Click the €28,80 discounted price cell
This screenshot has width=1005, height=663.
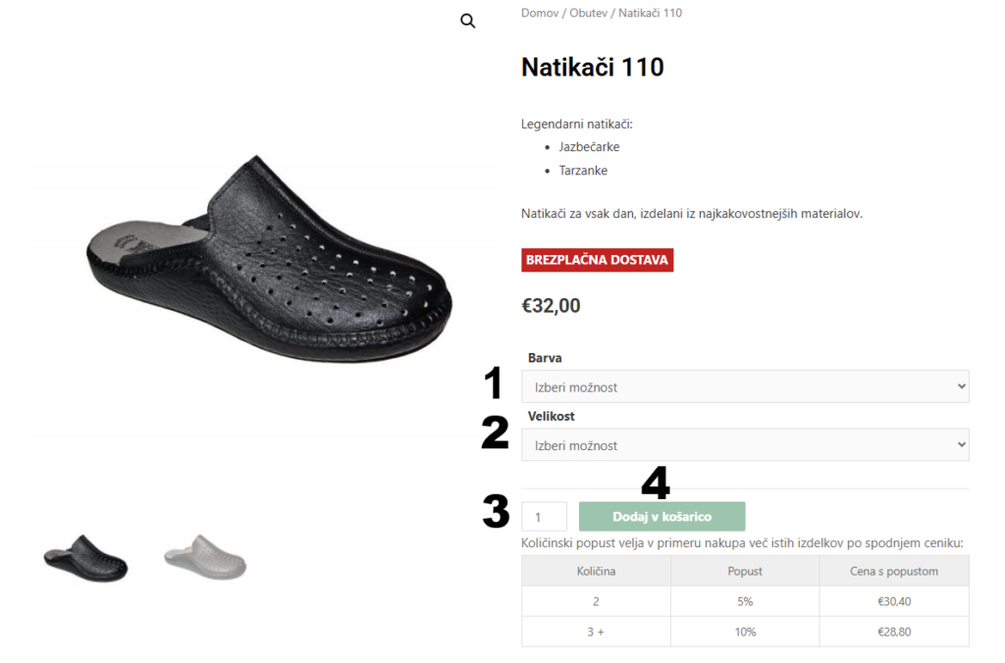click(x=894, y=632)
